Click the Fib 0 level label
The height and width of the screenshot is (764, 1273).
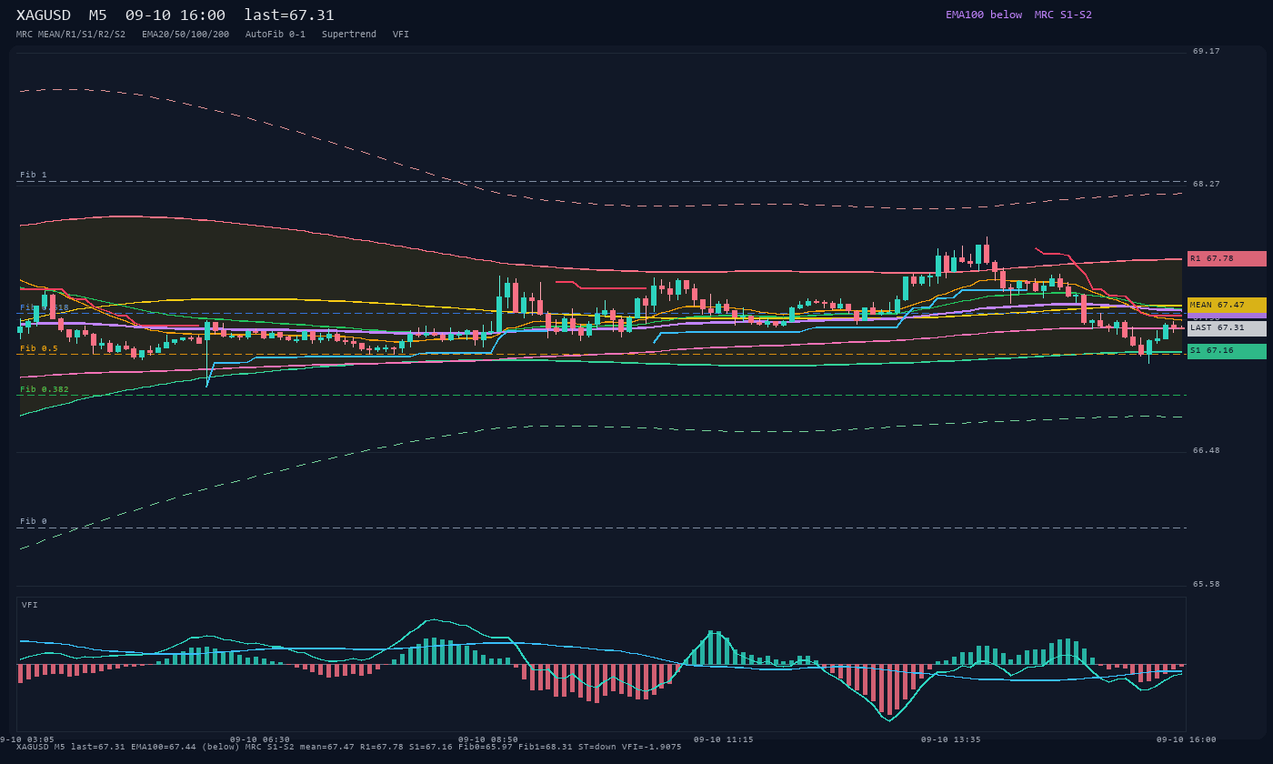pyautogui.click(x=34, y=521)
